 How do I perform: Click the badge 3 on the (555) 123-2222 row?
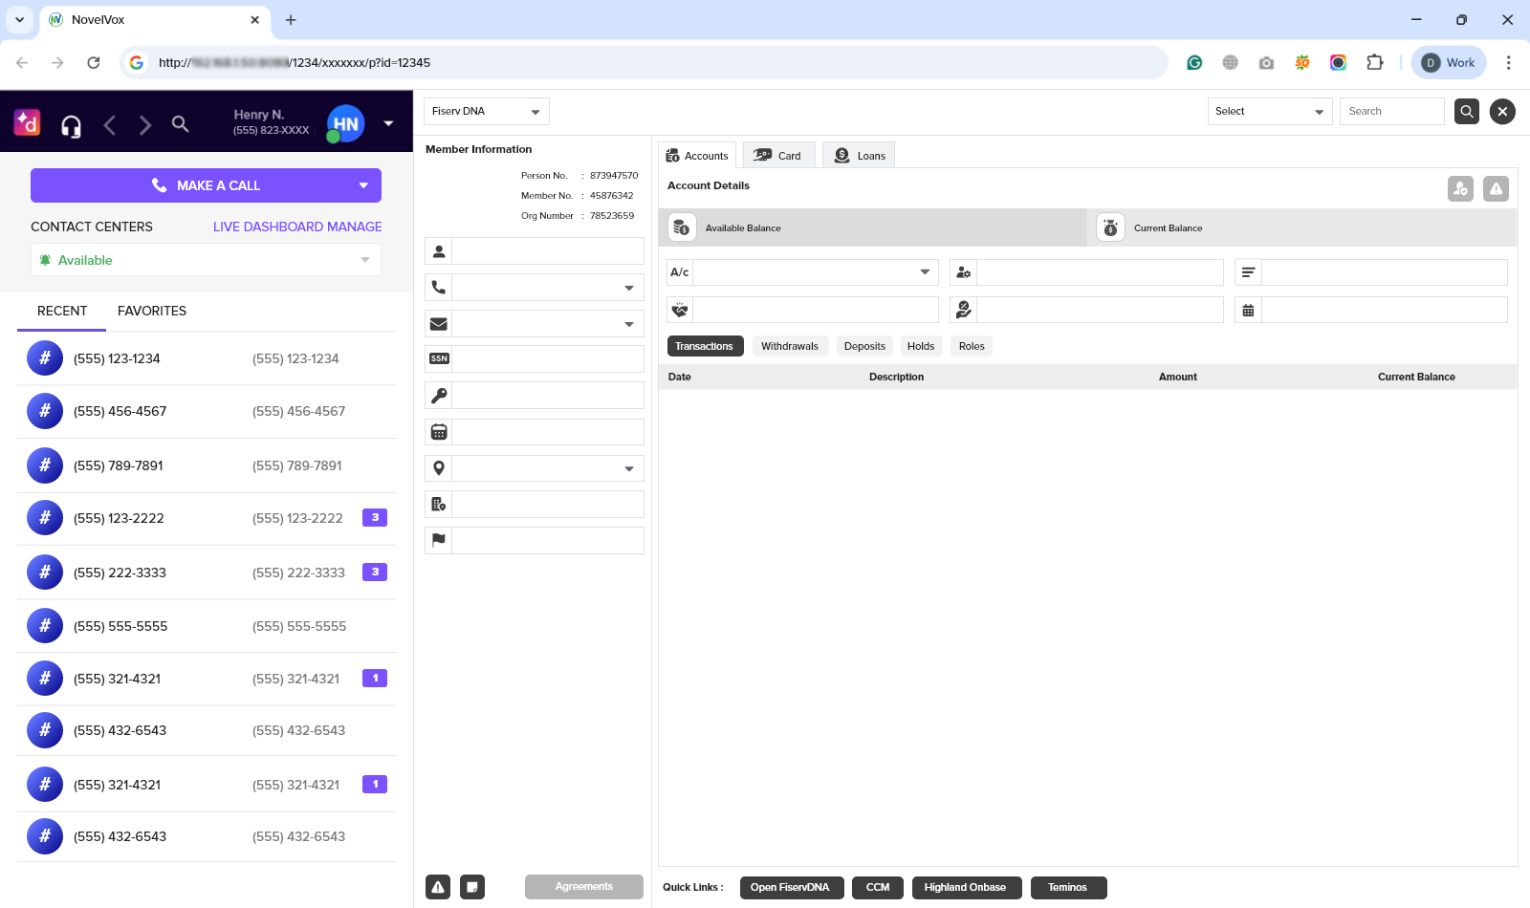pos(375,517)
